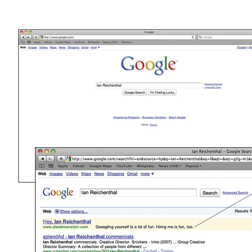The width and height of the screenshot is (252, 252).
Task: Click the large Google logo on the homepage
Action: coord(149,65)
